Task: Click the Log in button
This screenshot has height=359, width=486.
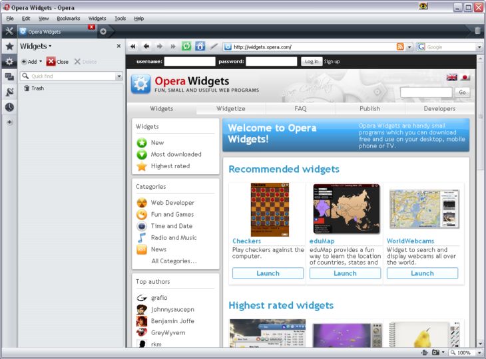Action: point(312,62)
